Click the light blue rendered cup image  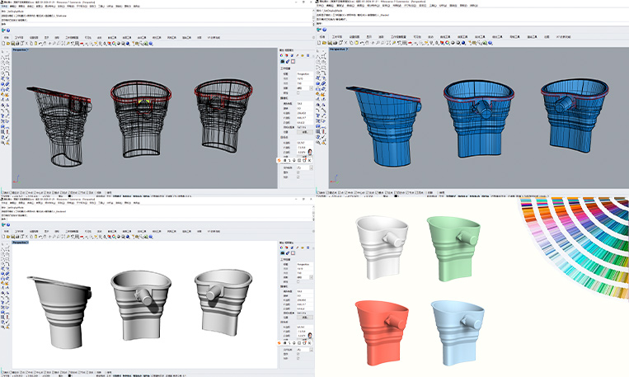pyautogui.click(x=458, y=332)
